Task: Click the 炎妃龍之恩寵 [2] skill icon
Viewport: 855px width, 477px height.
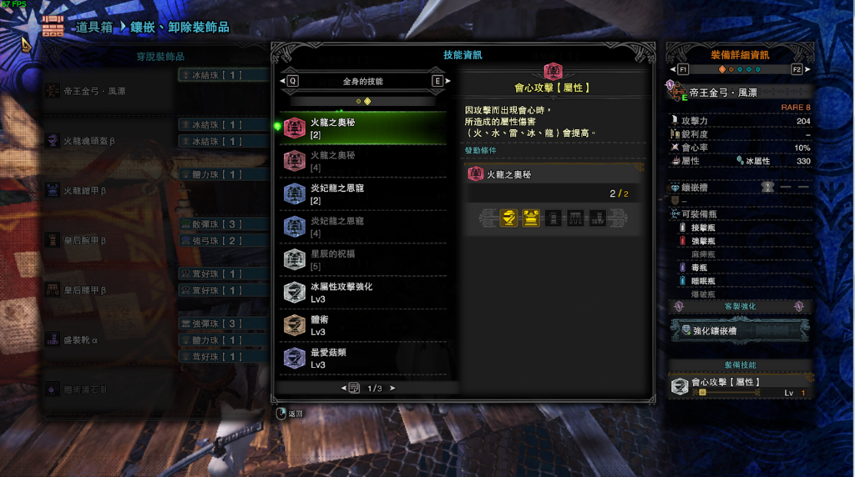Action: (295, 193)
